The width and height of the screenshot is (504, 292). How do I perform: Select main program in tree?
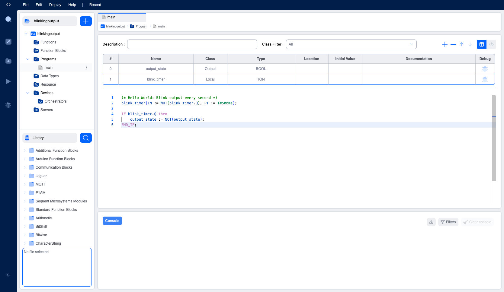point(48,68)
